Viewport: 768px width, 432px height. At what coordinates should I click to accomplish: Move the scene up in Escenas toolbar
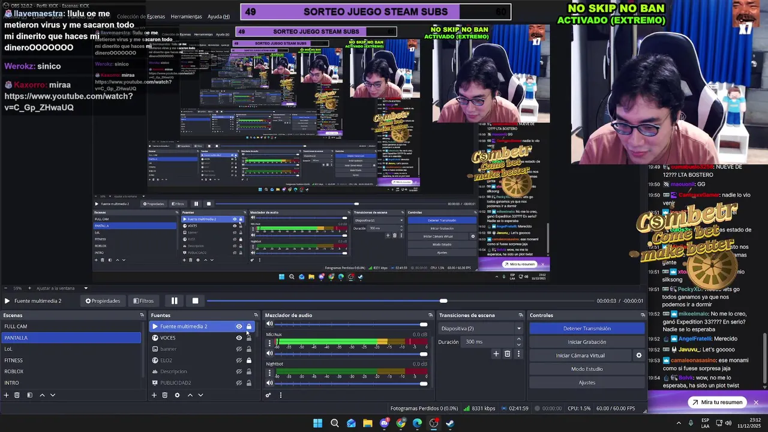click(x=42, y=395)
